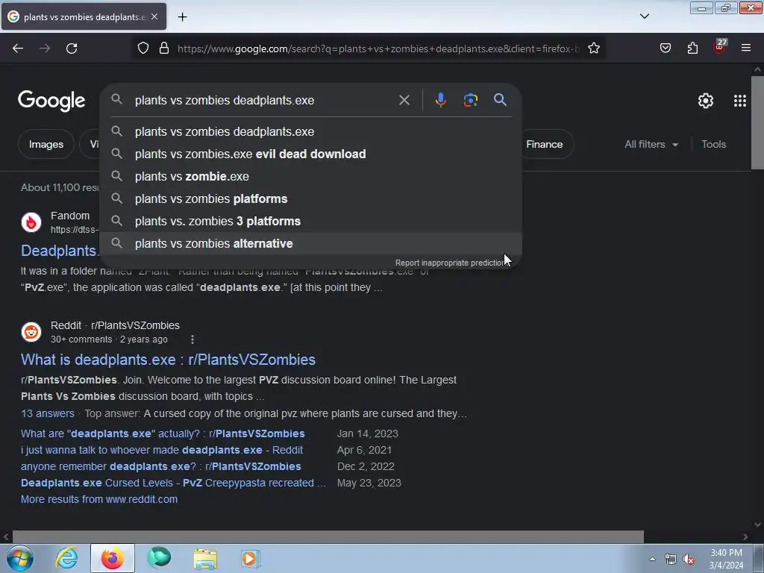Viewport: 764px width, 573px height.
Task: Open the Reddit result's three-dot options
Action: click(x=192, y=339)
